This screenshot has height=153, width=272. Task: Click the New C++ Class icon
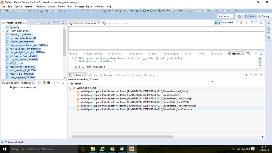click(x=128, y=11)
